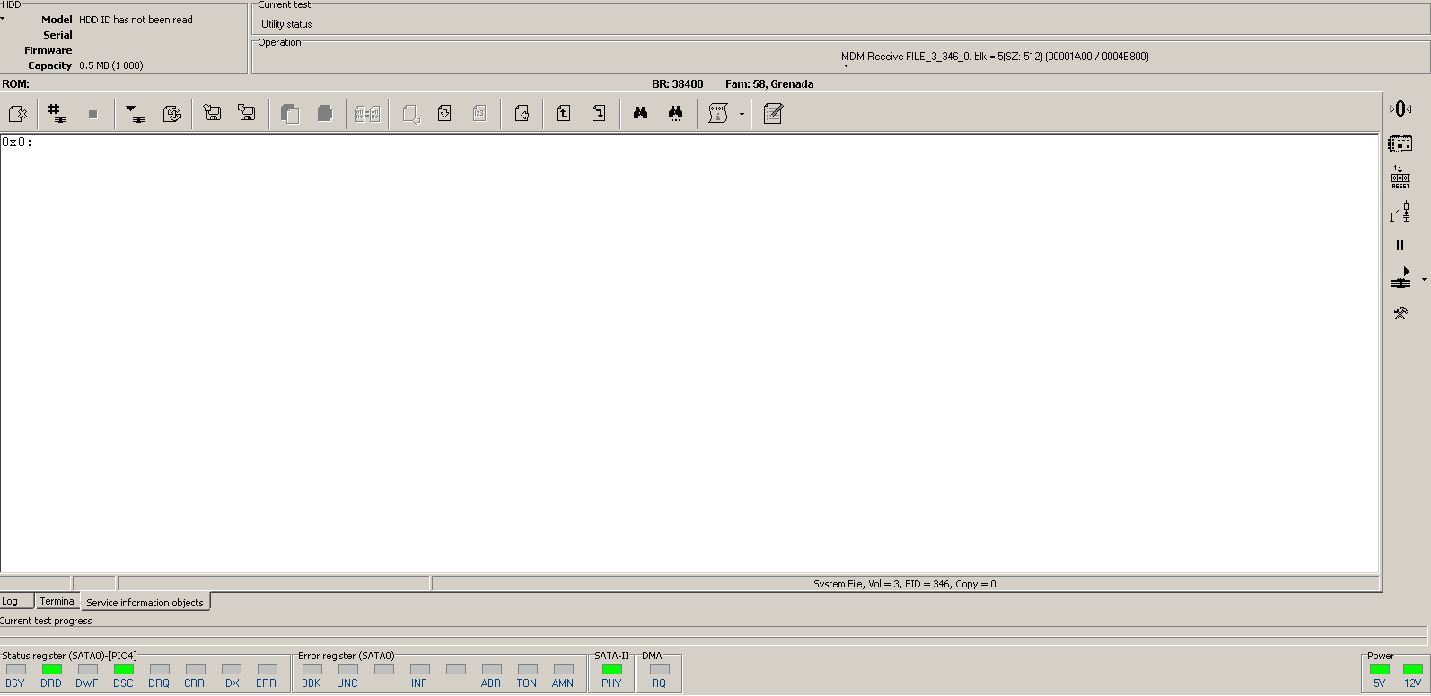Click the CRR status indicator
The width and height of the screenshot is (1431, 696).
(x=195, y=669)
